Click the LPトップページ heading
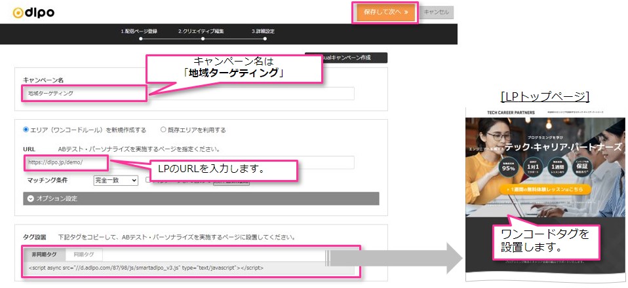 [545, 97]
